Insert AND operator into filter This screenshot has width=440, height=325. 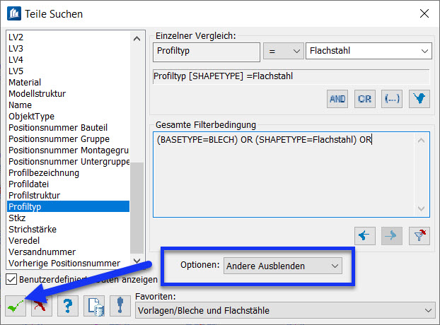coord(337,99)
